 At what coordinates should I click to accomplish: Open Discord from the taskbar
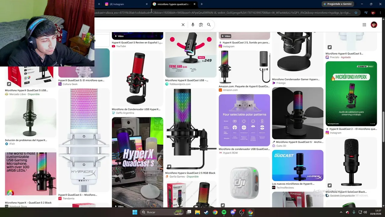pyautogui.click(x=233, y=212)
